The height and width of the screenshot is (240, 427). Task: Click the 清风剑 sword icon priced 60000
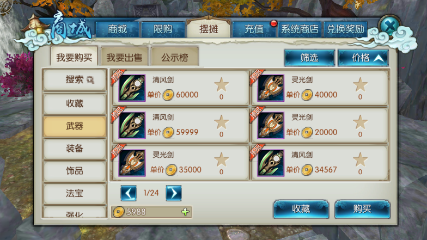132,88
